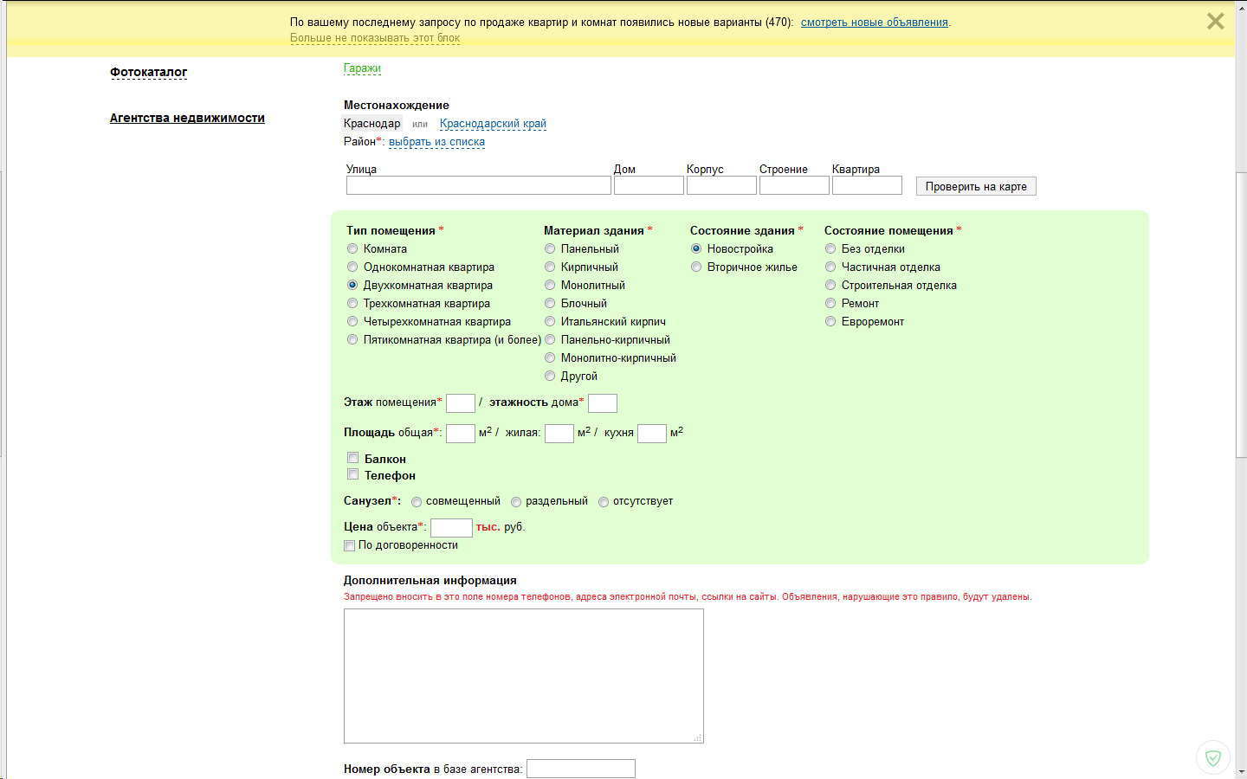
Task: Select Строительная отделка room condition
Action: pos(830,285)
